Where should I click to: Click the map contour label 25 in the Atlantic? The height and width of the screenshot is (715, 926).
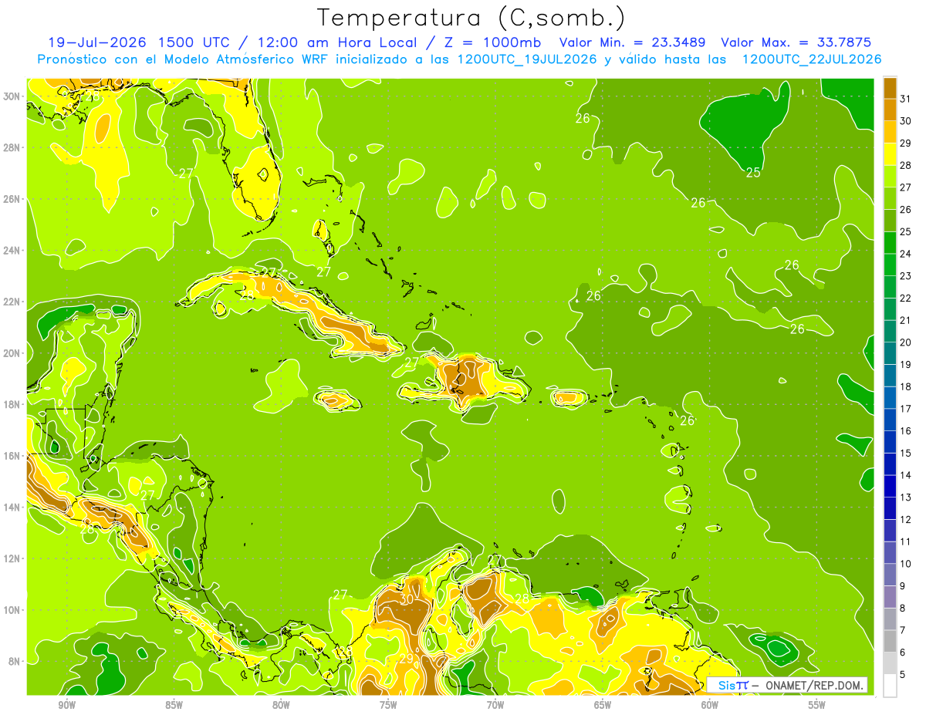[x=754, y=172]
